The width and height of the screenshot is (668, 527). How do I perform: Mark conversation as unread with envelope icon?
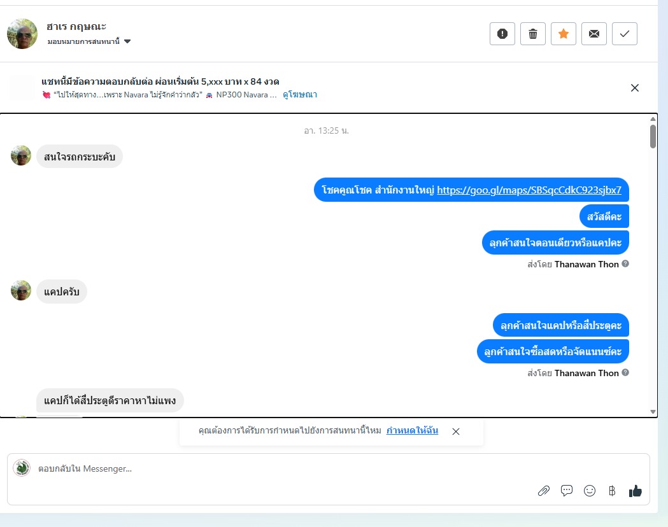pyautogui.click(x=594, y=34)
